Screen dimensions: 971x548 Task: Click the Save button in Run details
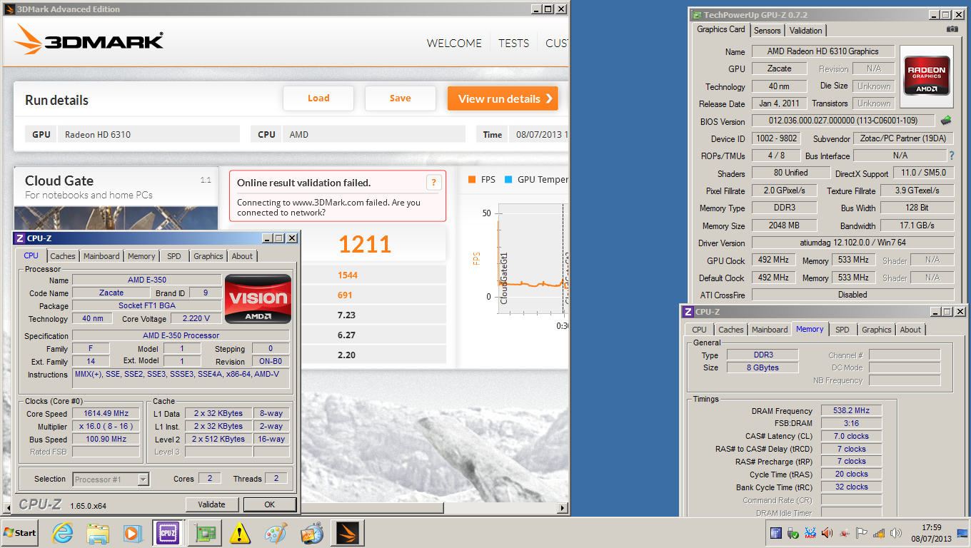pos(400,98)
